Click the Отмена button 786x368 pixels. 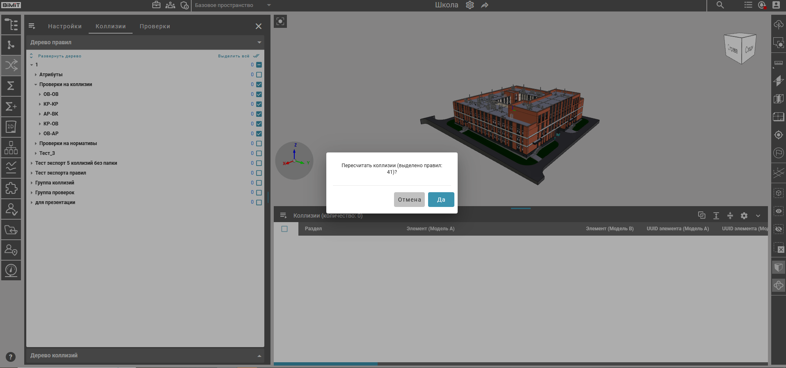pos(409,200)
